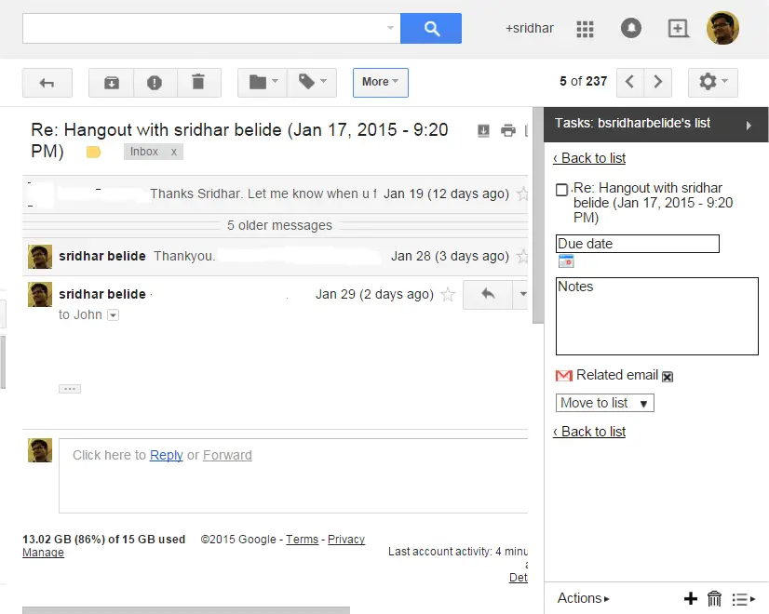Add a new task with plus
This screenshot has width=769, height=614.
[x=691, y=598]
